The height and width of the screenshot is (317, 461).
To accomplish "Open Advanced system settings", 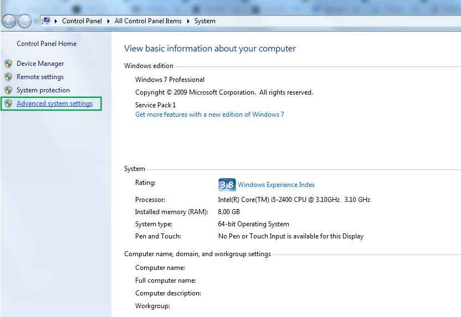I will tap(54, 103).
